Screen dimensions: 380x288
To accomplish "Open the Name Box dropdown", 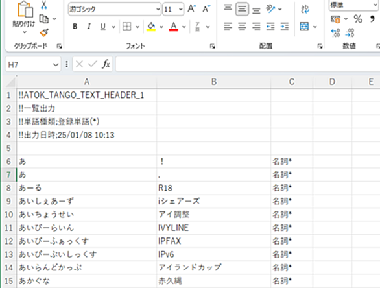I will click(x=56, y=65).
